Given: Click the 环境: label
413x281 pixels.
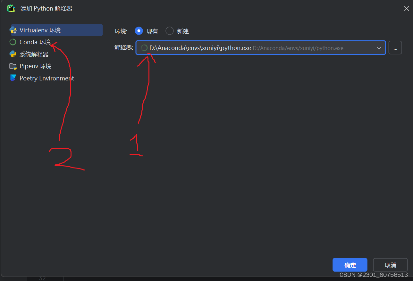Looking at the screenshot, I should [121, 31].
